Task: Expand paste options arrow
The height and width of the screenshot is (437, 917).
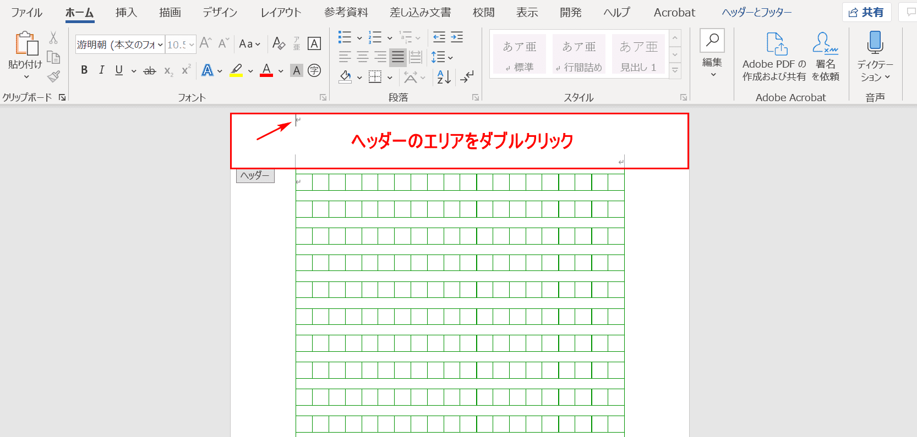Action: point(26,77)
